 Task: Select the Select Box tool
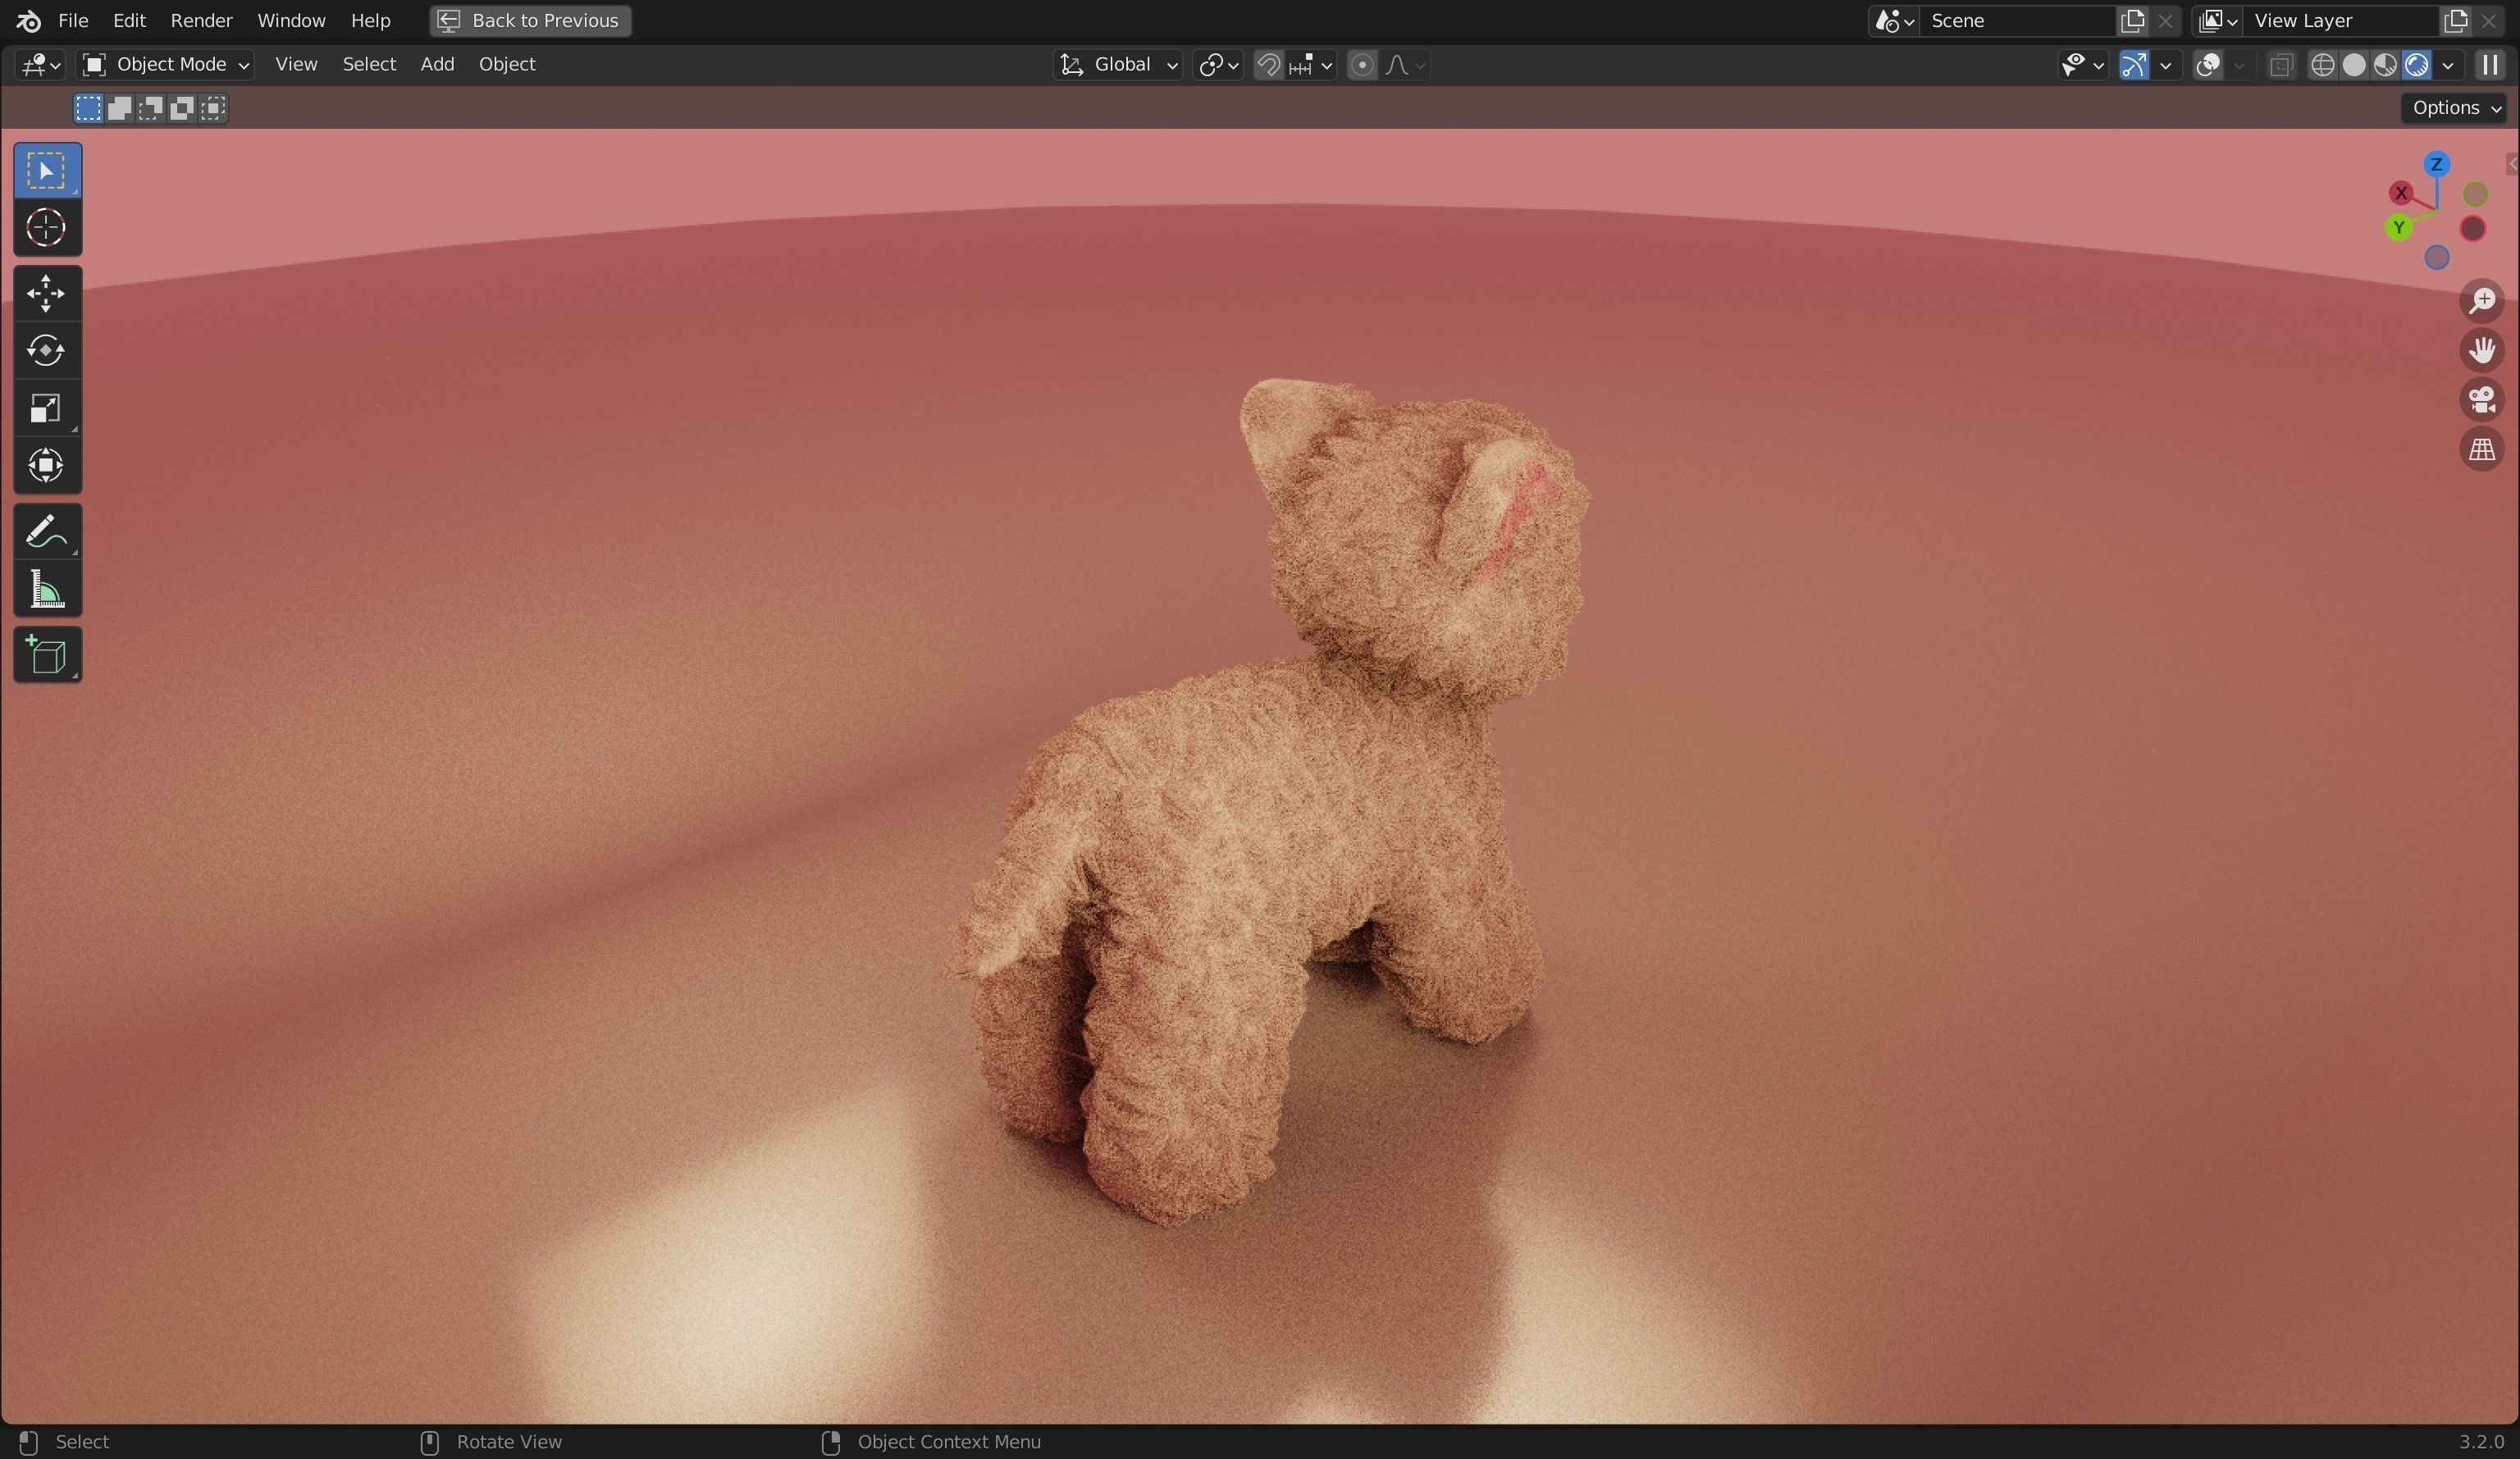pyautogui.click(x=47, y=171)
